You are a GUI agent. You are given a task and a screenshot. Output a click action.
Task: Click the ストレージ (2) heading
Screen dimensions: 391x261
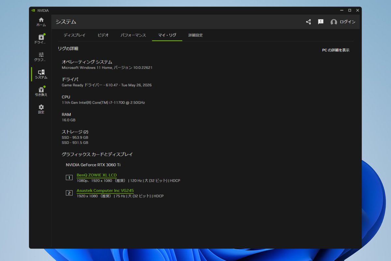(75, 132)
